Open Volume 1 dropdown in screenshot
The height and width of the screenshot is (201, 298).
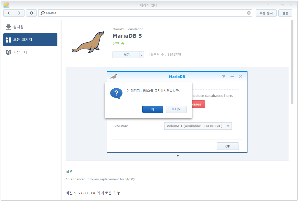(x=198, y=126)
